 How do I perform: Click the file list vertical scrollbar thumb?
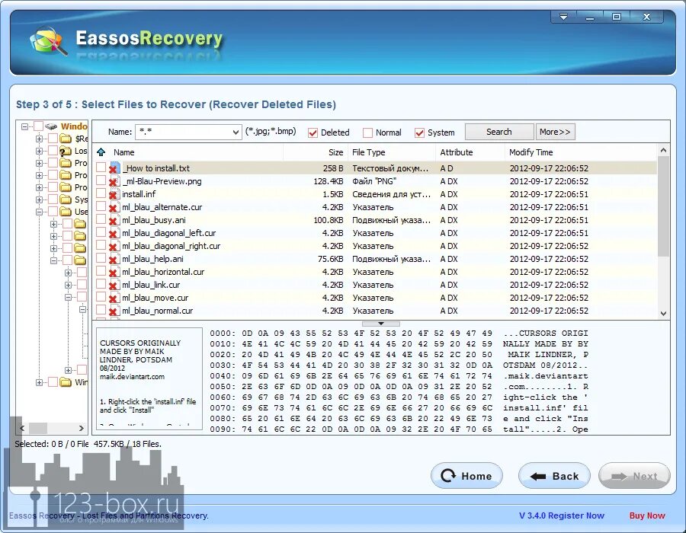click(x=663, y=206)
